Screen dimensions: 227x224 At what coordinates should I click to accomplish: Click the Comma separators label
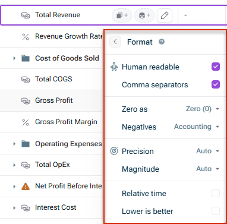click(x=155, y=85)
